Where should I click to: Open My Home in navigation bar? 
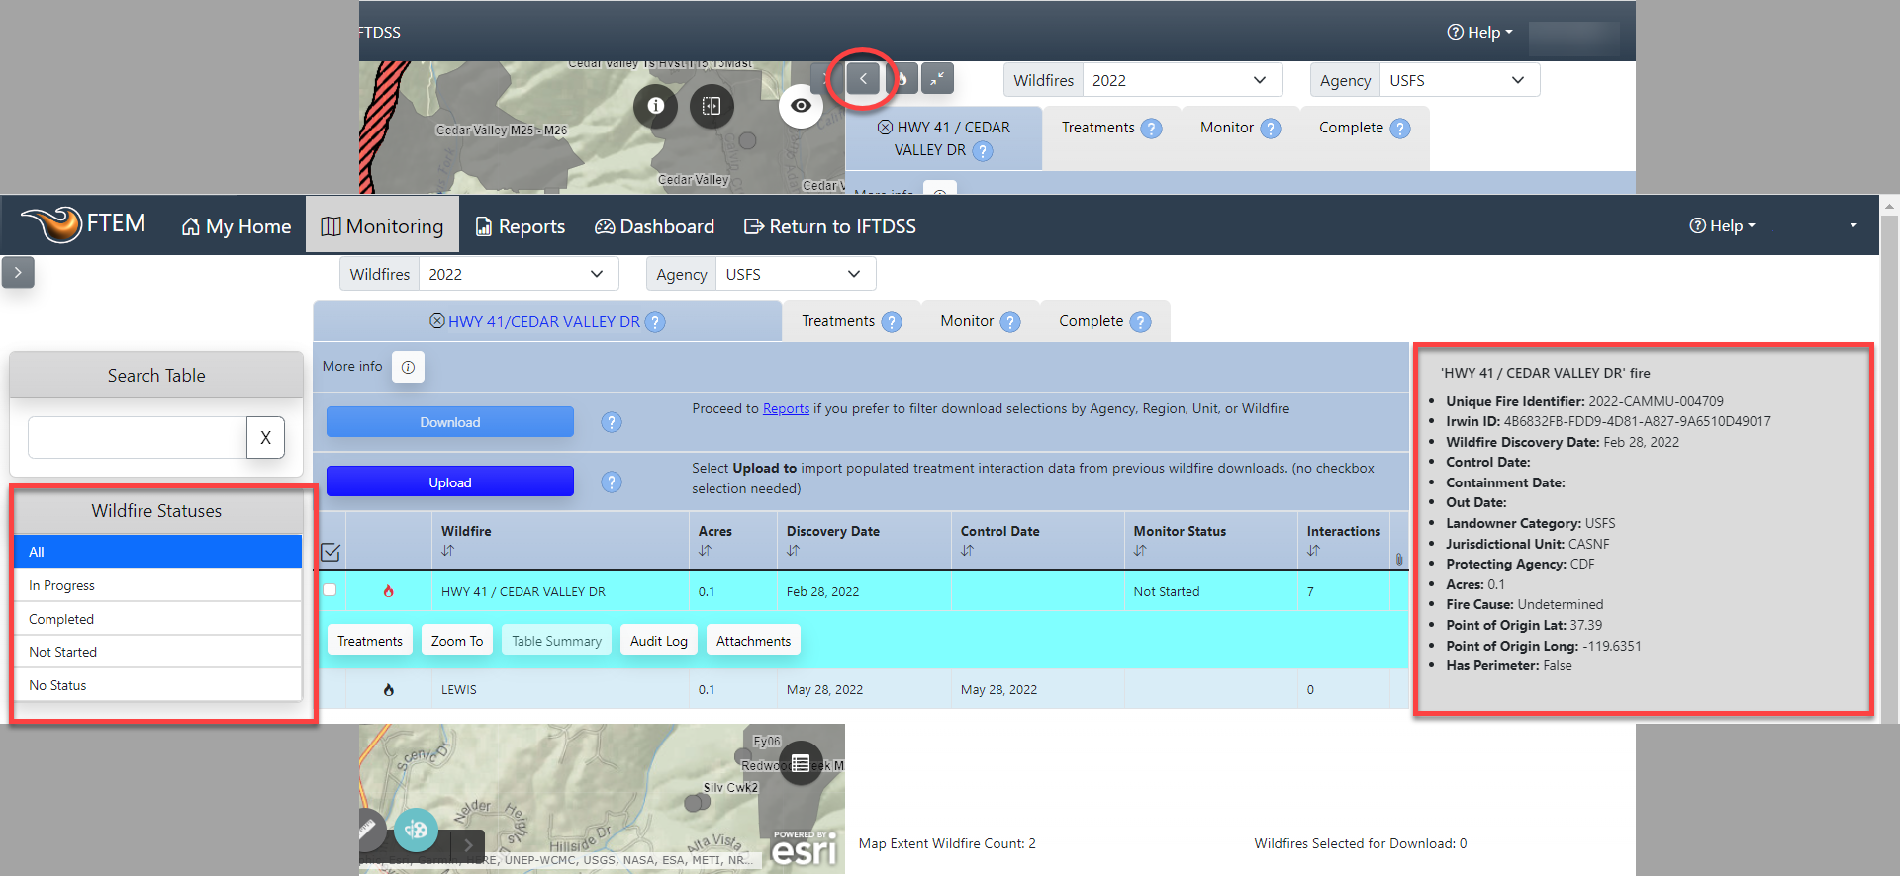pos(237,226)
